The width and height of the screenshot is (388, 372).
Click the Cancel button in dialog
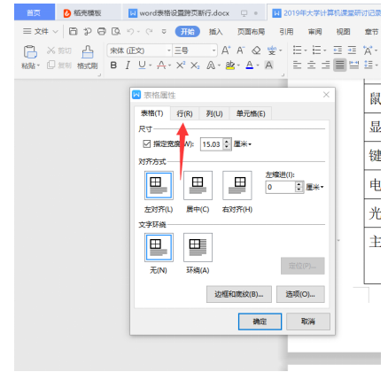[308, 322]
